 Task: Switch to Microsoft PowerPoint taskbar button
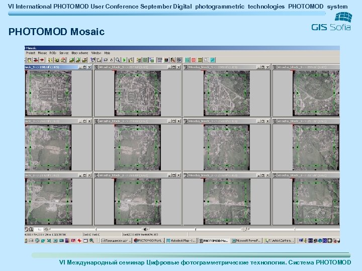(246, 240)
